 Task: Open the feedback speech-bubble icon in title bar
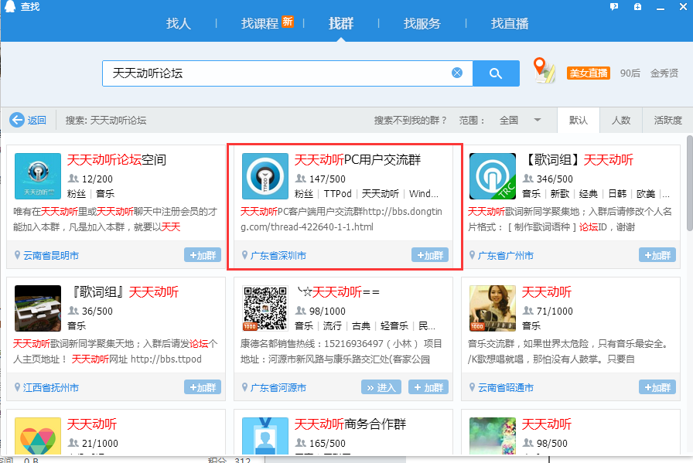(x=614, y=7)
